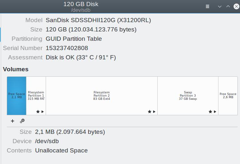This screenshot has width=240, height=164.
Task: Click the star icon in Partition 2
Action: coord(150,112)
